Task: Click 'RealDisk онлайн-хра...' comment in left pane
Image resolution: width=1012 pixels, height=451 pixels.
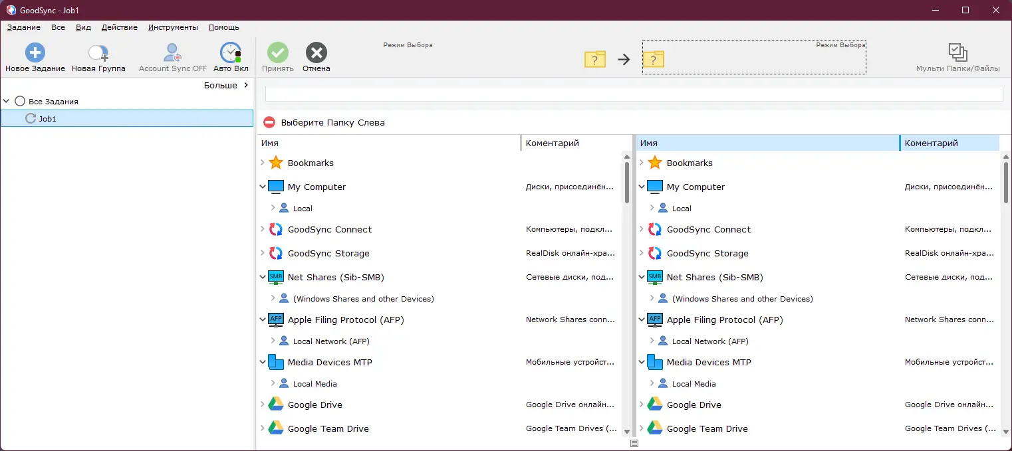Action: click(570, 253)
